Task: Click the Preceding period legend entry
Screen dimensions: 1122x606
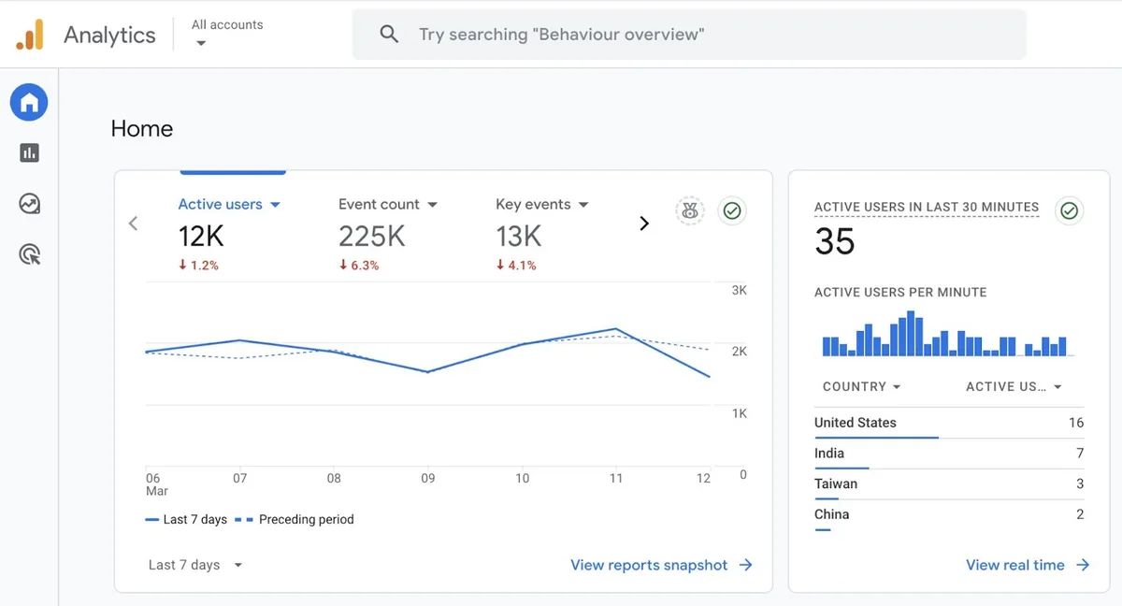Action: (295, 519)
